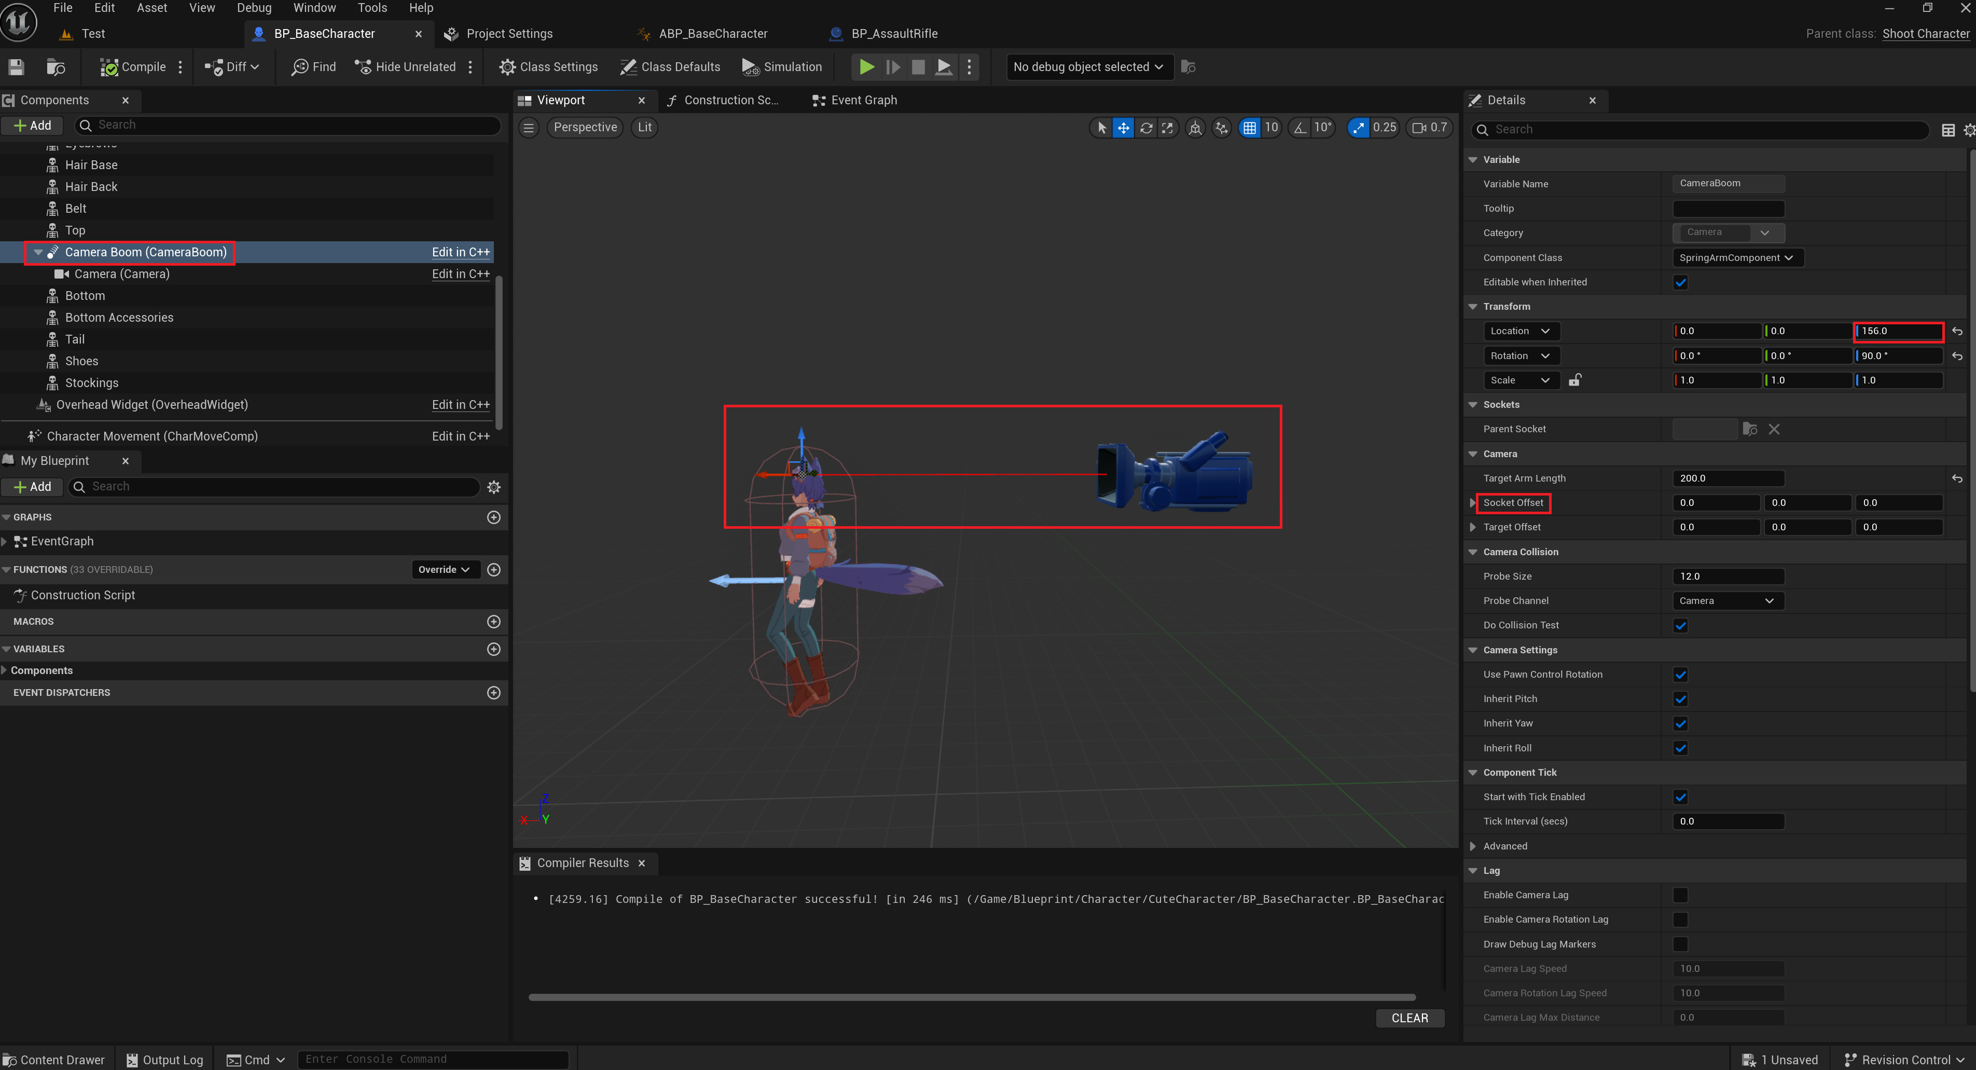Click reset arrow for Target Arm Length
1976x1070 pixels.
point(1957,478)
